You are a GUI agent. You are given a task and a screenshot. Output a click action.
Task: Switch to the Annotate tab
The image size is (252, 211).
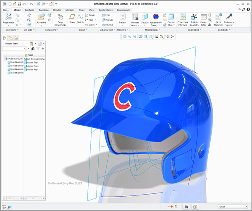point(44,10)
